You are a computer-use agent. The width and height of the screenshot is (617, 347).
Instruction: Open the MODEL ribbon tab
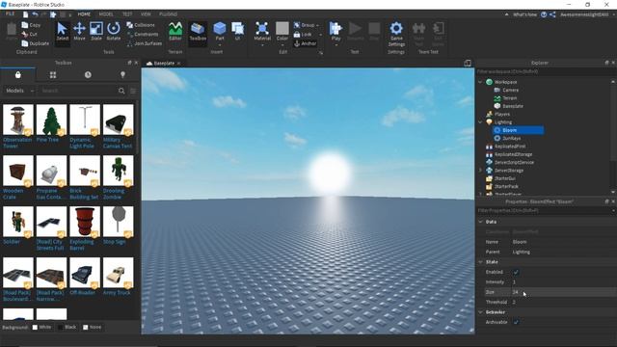point(106,14)
